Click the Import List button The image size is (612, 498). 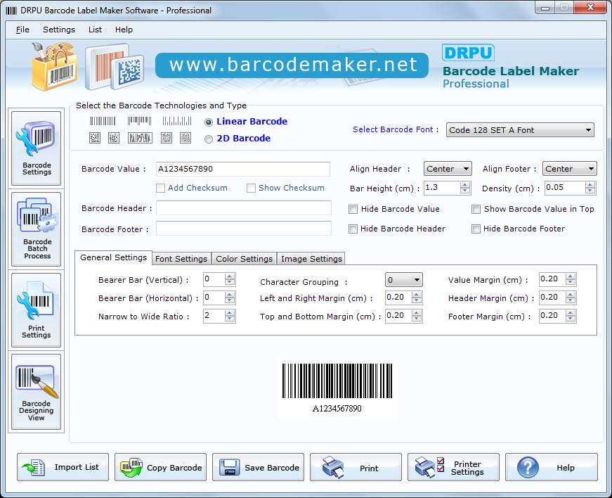pos(63,467)
